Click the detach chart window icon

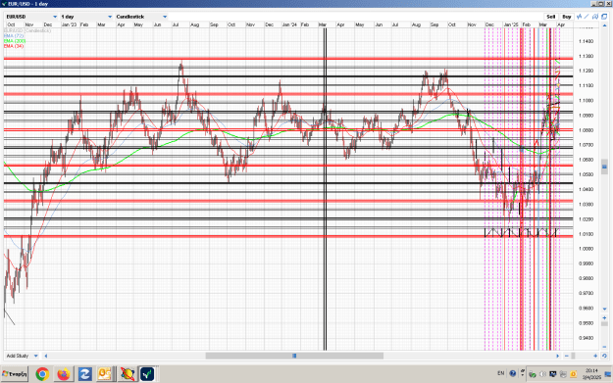click(x=604, y=17)
